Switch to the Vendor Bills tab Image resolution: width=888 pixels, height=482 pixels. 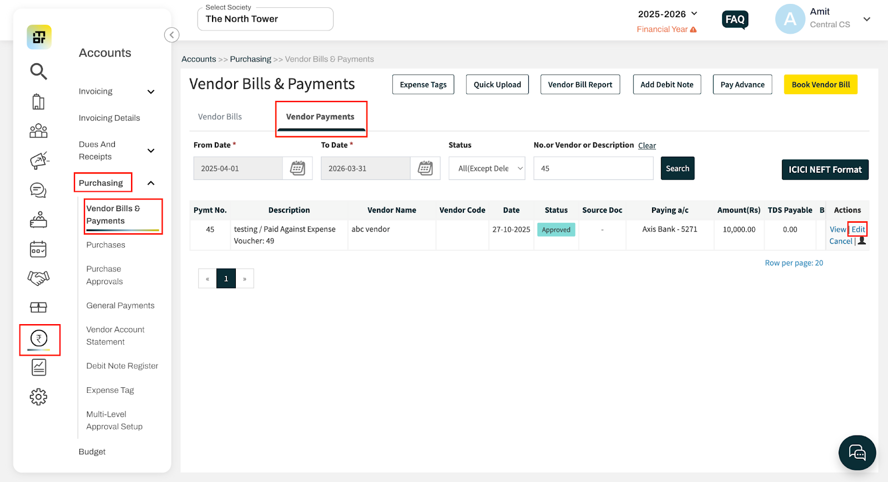pos(220,117)
